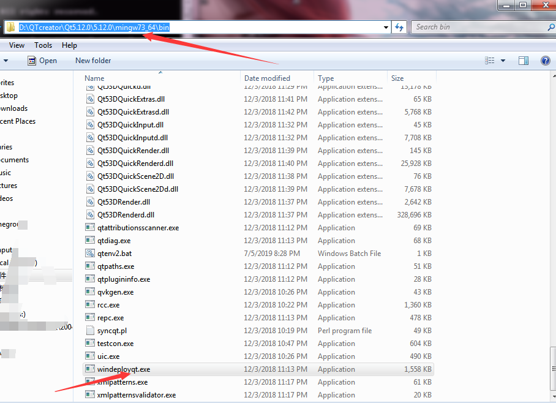Open the Help menu
556x403 pixels.
69,45
